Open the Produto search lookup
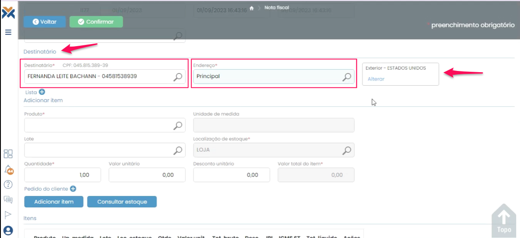Viewport: 520px width, 238px height. [178, 125]
